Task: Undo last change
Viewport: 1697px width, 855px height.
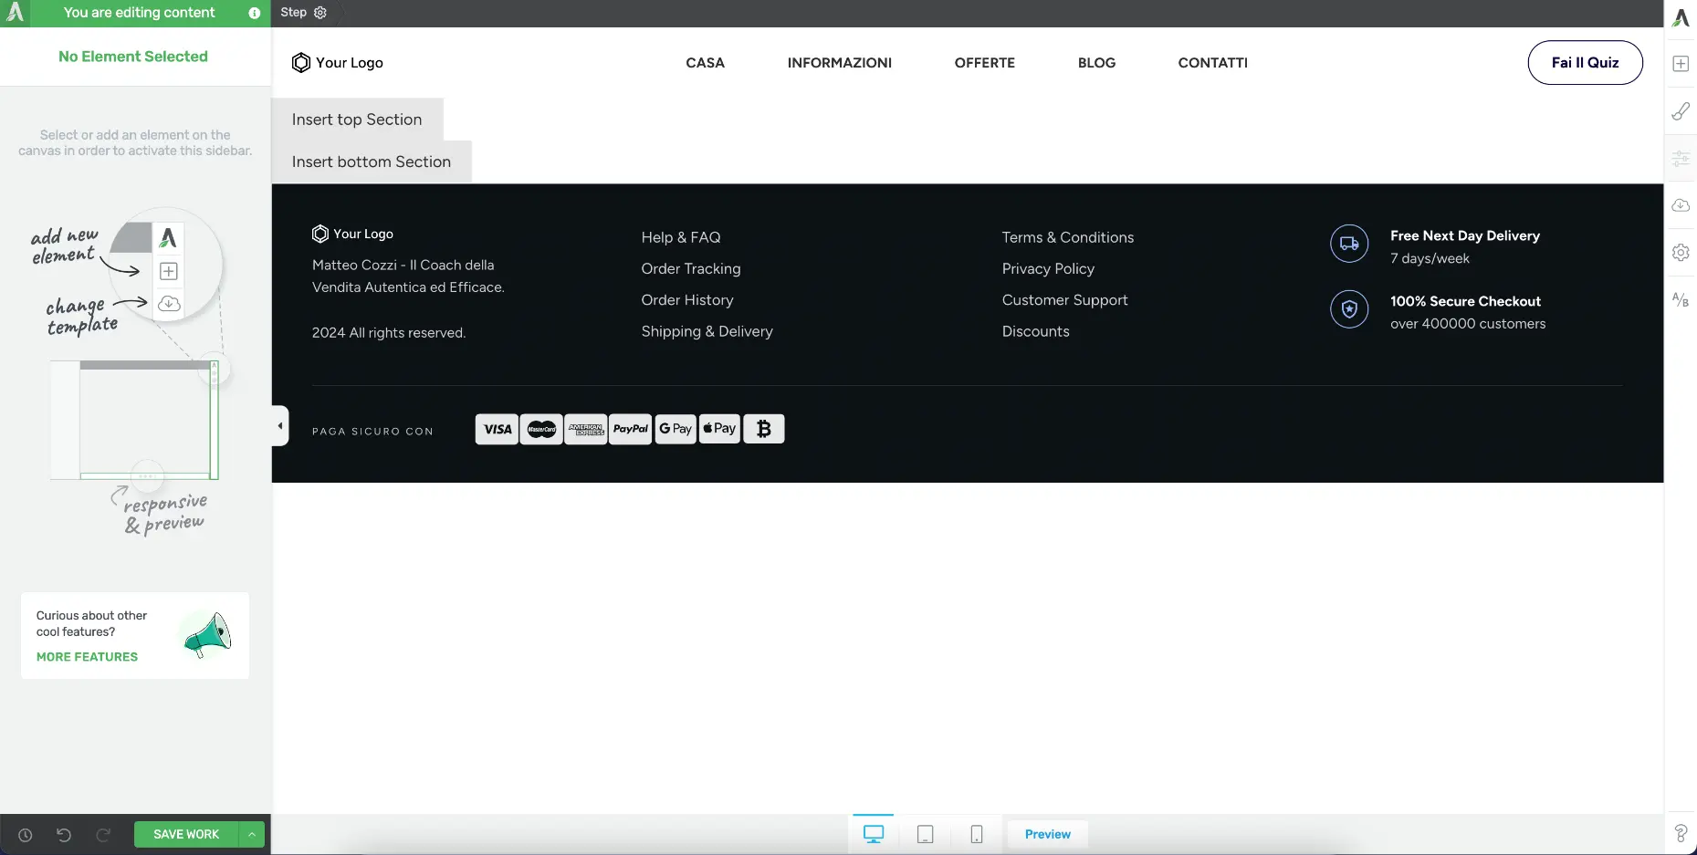Action: (64, 835)
